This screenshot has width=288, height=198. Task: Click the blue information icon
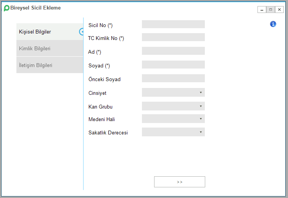[273, 24]
